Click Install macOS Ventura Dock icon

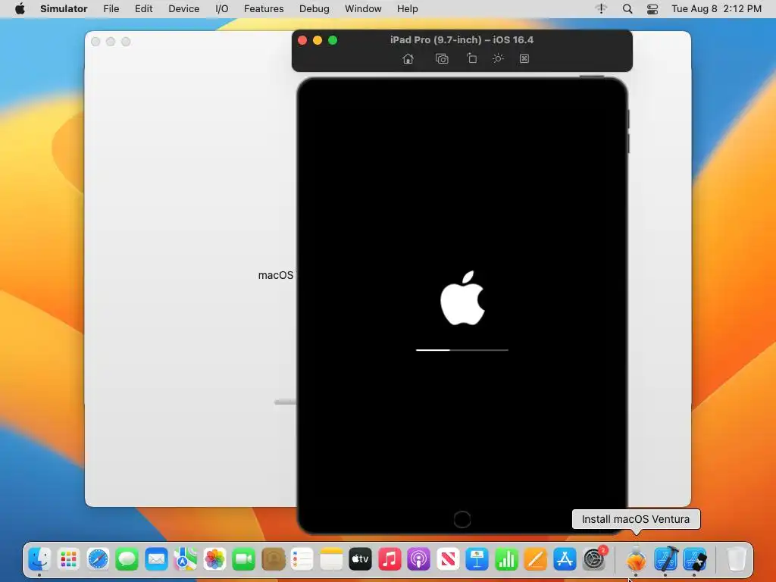coord(636,559)
